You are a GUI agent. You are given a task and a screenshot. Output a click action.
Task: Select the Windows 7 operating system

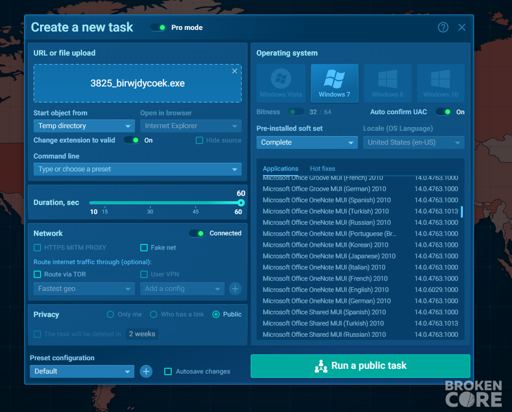coord(334,83)
